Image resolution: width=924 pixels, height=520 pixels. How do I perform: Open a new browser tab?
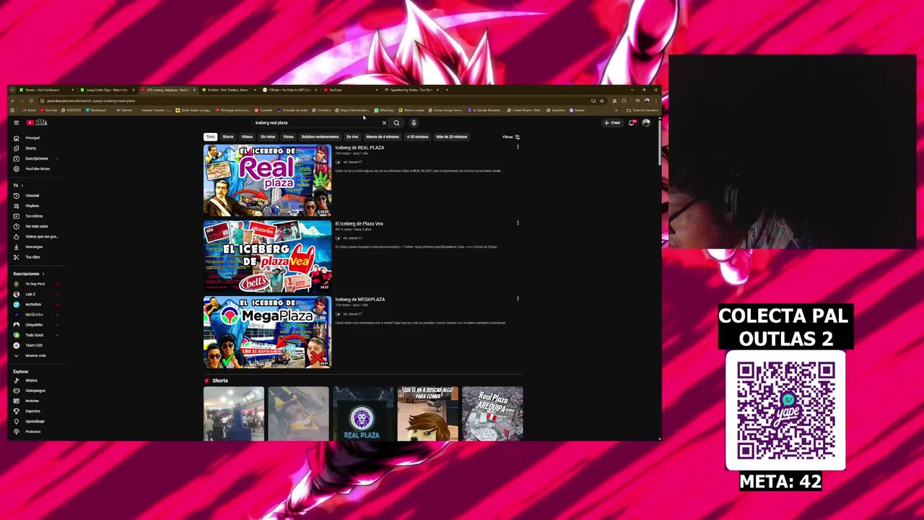click(x=447, y=90)
